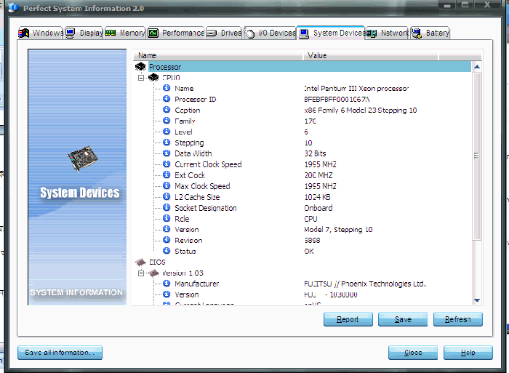This screenshot has height=373, width=509.
Task: Click the info icon beside Caption
Action: tap(167, 110)
